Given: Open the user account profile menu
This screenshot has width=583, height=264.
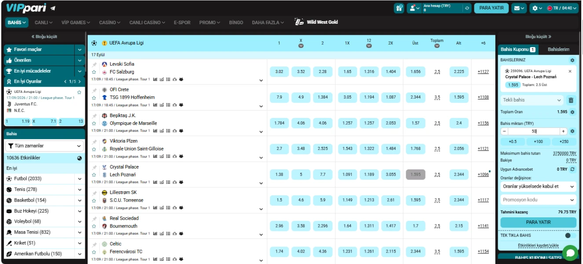Looking at the screenshot, I should [x=414, y=8].
